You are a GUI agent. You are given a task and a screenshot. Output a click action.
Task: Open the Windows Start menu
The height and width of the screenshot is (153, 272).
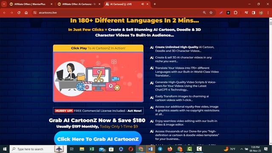(x=5, y=149)
